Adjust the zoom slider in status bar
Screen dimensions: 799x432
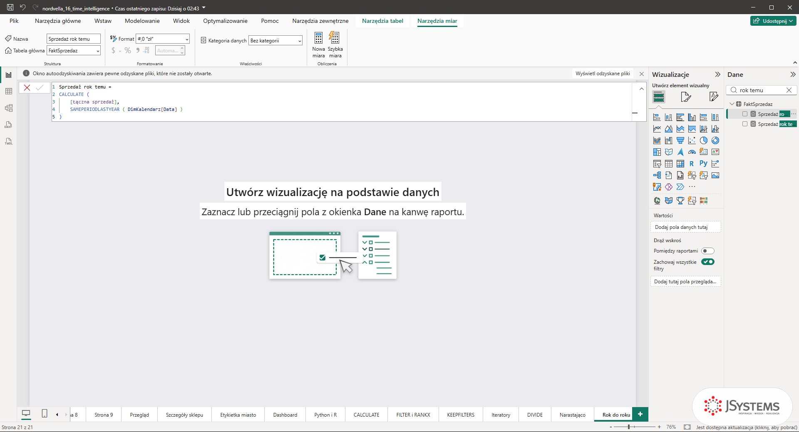click(x=629, y=427)
